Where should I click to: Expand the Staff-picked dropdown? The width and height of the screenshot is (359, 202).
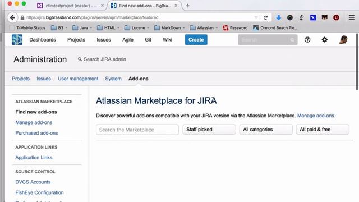[x=209, y=130]
